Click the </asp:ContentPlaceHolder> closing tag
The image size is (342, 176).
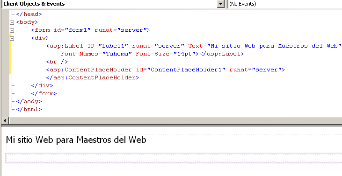click(93, 77)
